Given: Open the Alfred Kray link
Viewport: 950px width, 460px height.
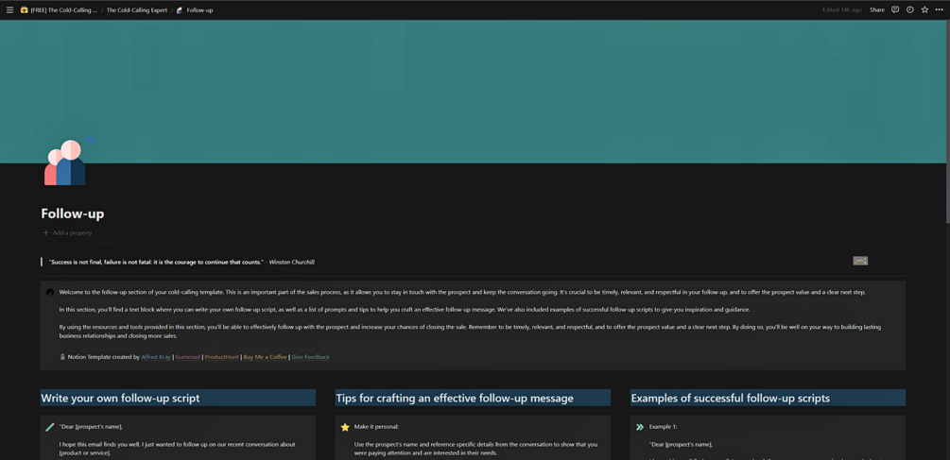Looking at the screenshot, I should coord(156,357).
